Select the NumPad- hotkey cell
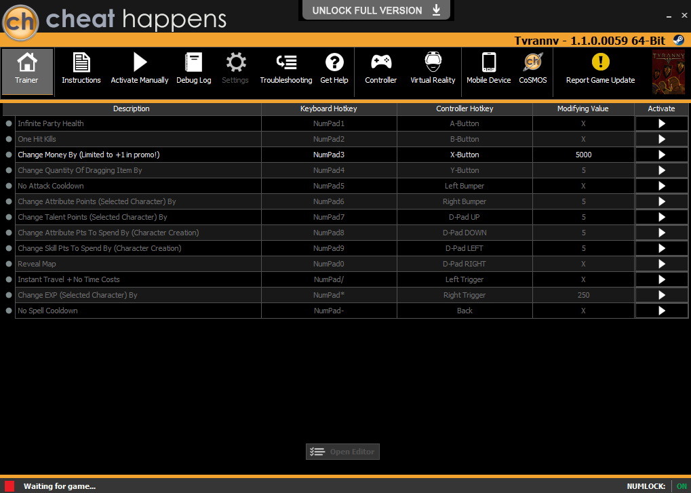691x493 pixels. click(329, 311)
